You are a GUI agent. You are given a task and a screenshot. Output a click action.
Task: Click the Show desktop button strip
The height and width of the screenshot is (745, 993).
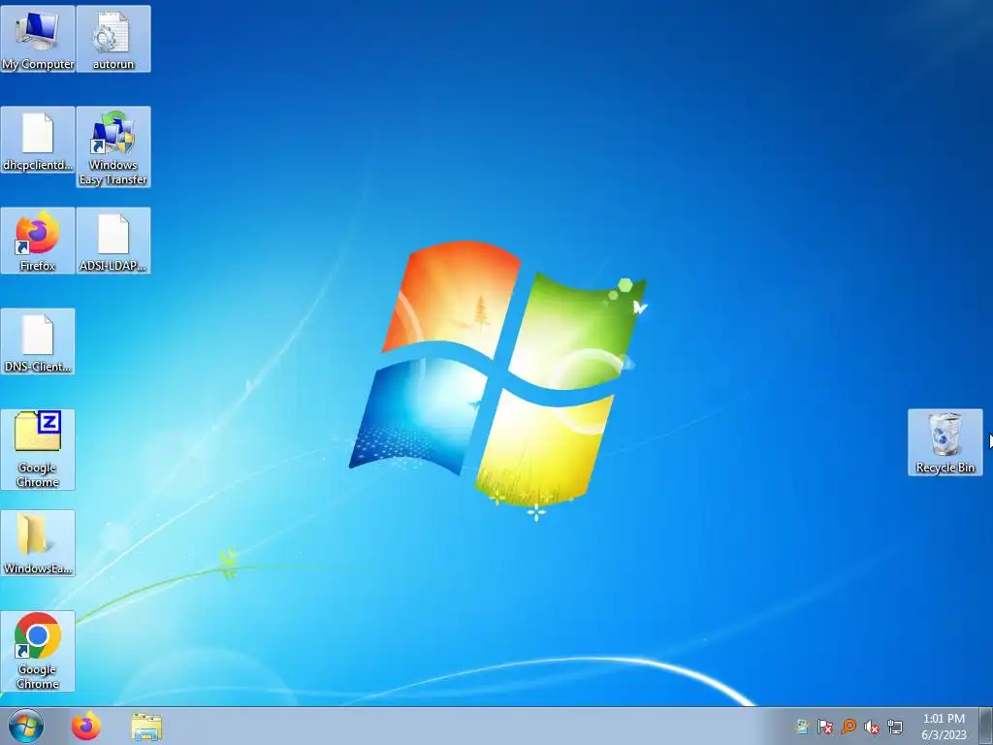click(x=986, y=726)
